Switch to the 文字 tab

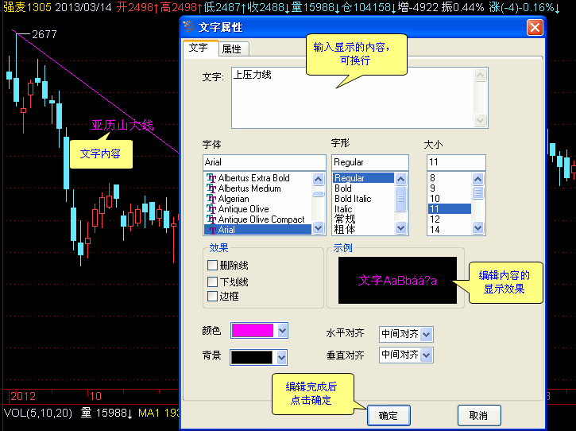(x=198, y=49)
